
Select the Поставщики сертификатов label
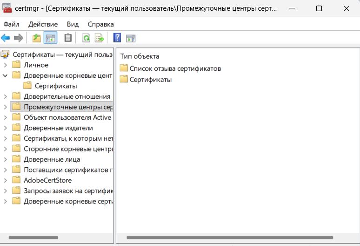coord(68,170)
